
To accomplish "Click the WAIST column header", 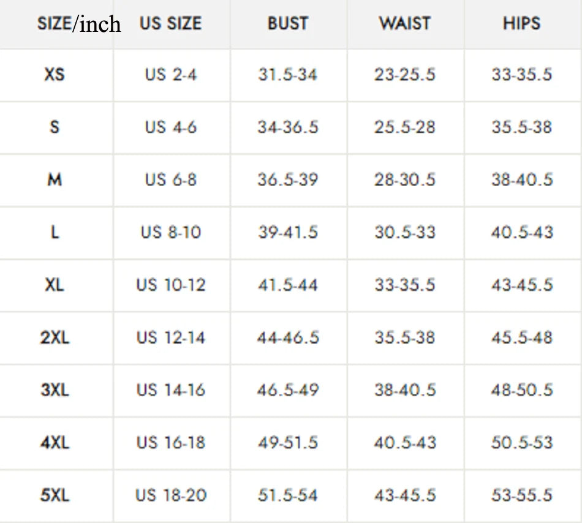I will (405, 24).
